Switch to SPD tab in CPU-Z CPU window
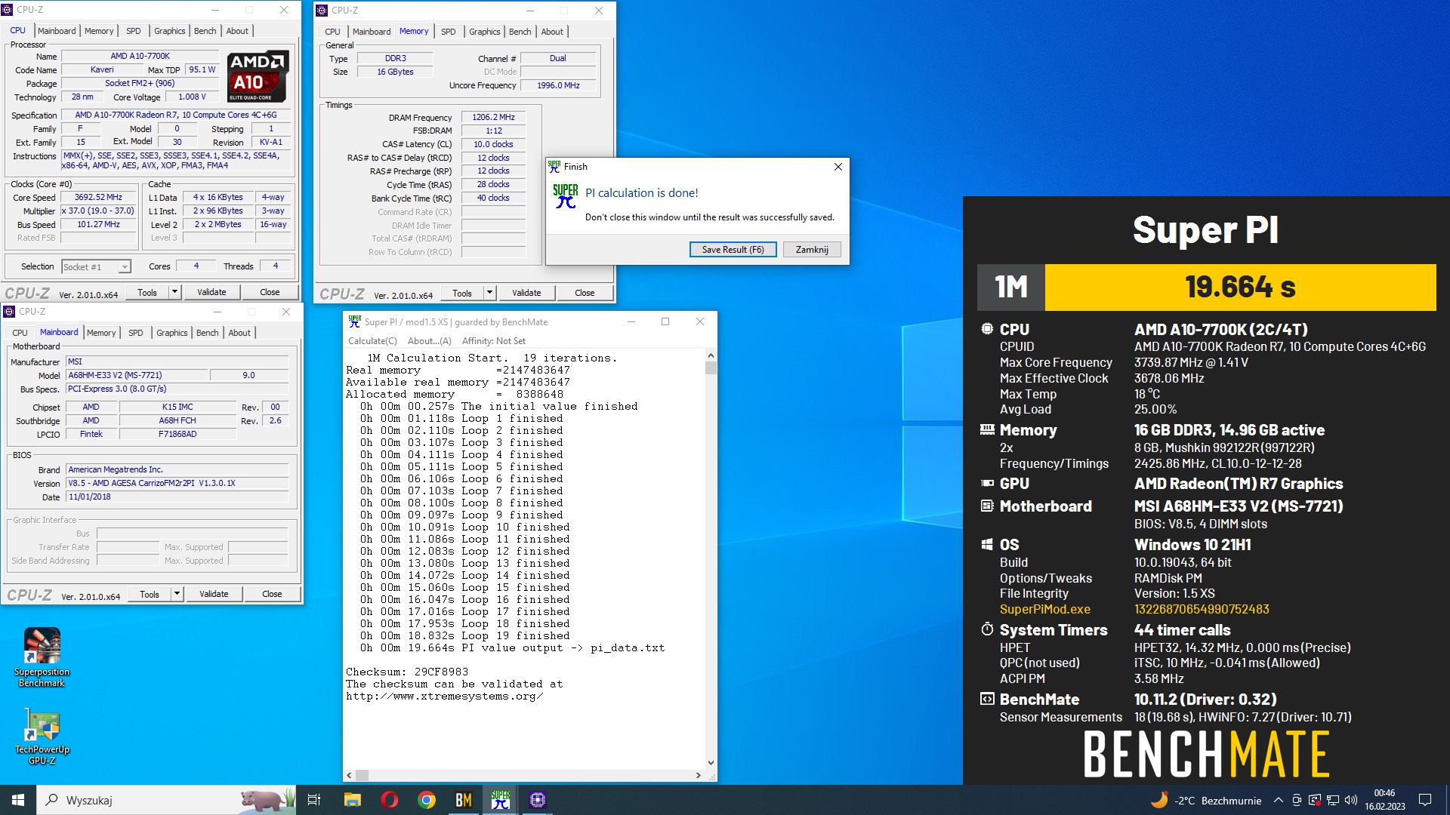The height and width of the screenshot is (815, 1450). 134,31
